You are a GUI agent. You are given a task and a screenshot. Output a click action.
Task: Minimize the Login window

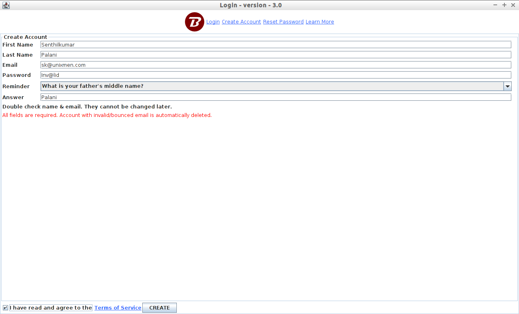click(x=495, y=5)
